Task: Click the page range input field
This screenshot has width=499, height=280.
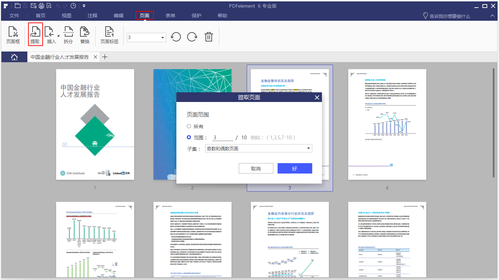Action: [x=223, y=138]
